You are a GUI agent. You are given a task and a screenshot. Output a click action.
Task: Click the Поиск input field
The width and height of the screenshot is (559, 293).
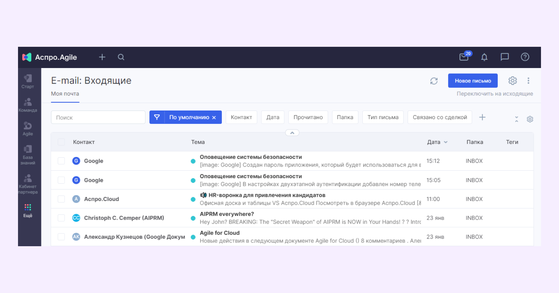coord(98,117)
